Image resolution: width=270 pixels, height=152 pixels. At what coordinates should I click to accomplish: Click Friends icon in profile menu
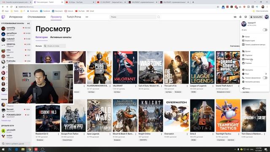point(243,51)
